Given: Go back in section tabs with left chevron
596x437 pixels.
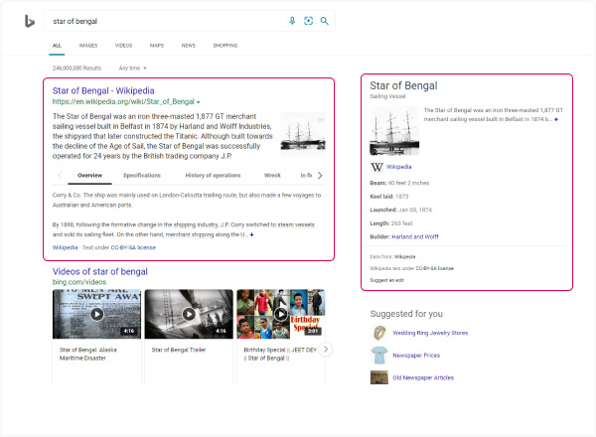Looking at the screenshot, I should pyautogui.click(x=60, y=175).
